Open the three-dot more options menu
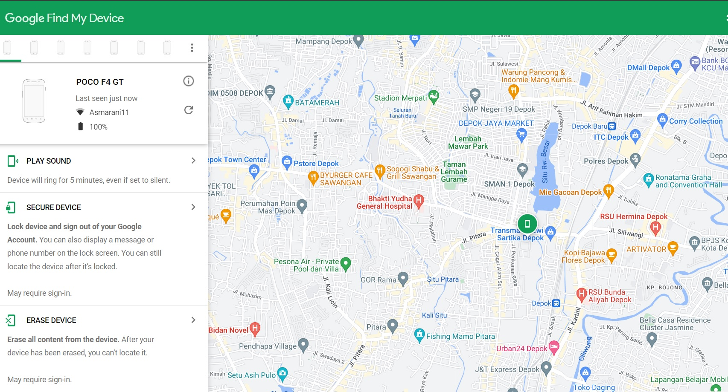This screenshot has height=392, width=728. [192, 48]
